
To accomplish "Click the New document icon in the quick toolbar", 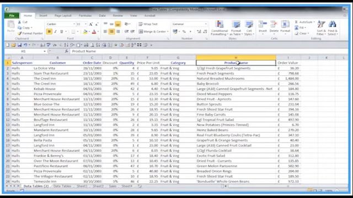I will (x=8, y=45).
